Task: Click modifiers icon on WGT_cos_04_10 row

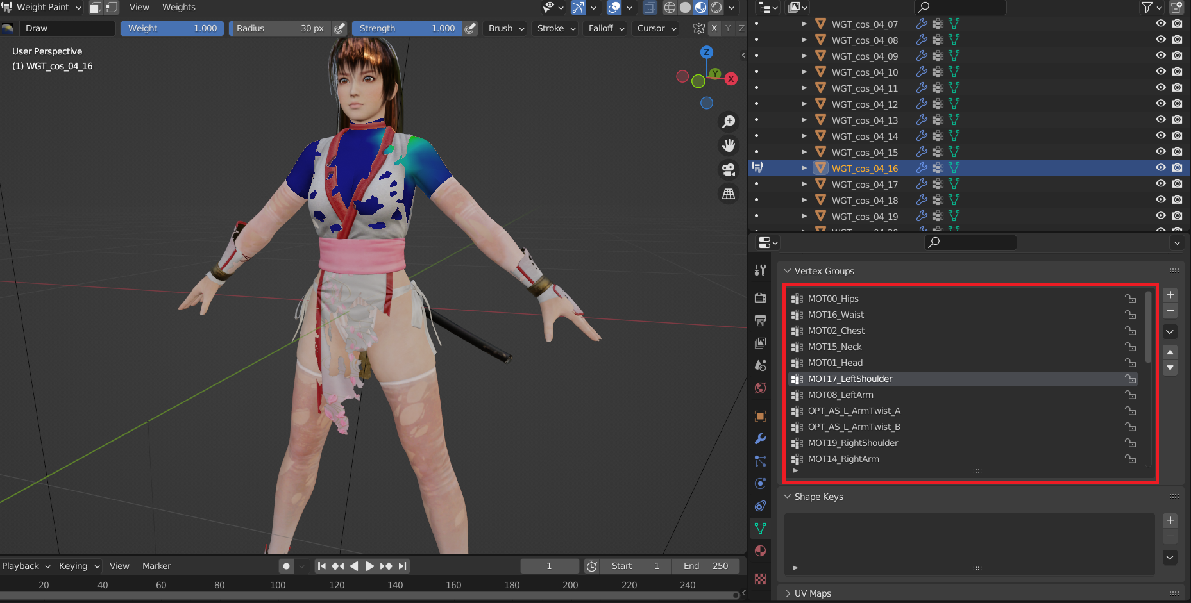Action: click(922, 72)
